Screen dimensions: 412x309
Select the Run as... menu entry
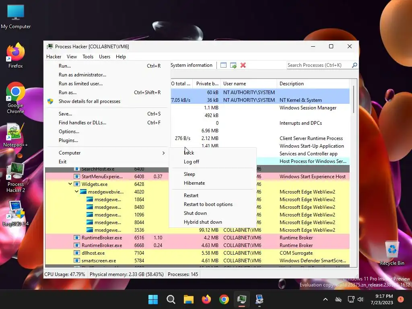107,93
